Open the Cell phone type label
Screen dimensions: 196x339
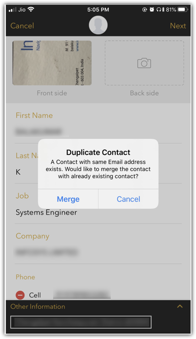tap(35, 295)
